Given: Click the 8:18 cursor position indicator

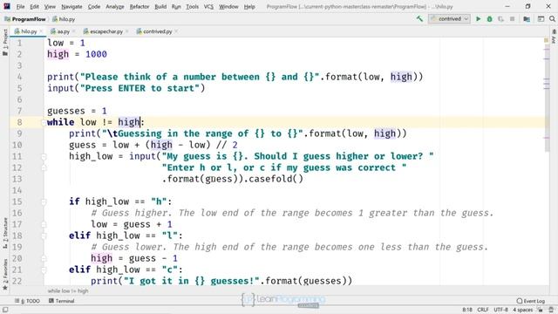Looking at the screenshot, I should (x=467, y=310).
